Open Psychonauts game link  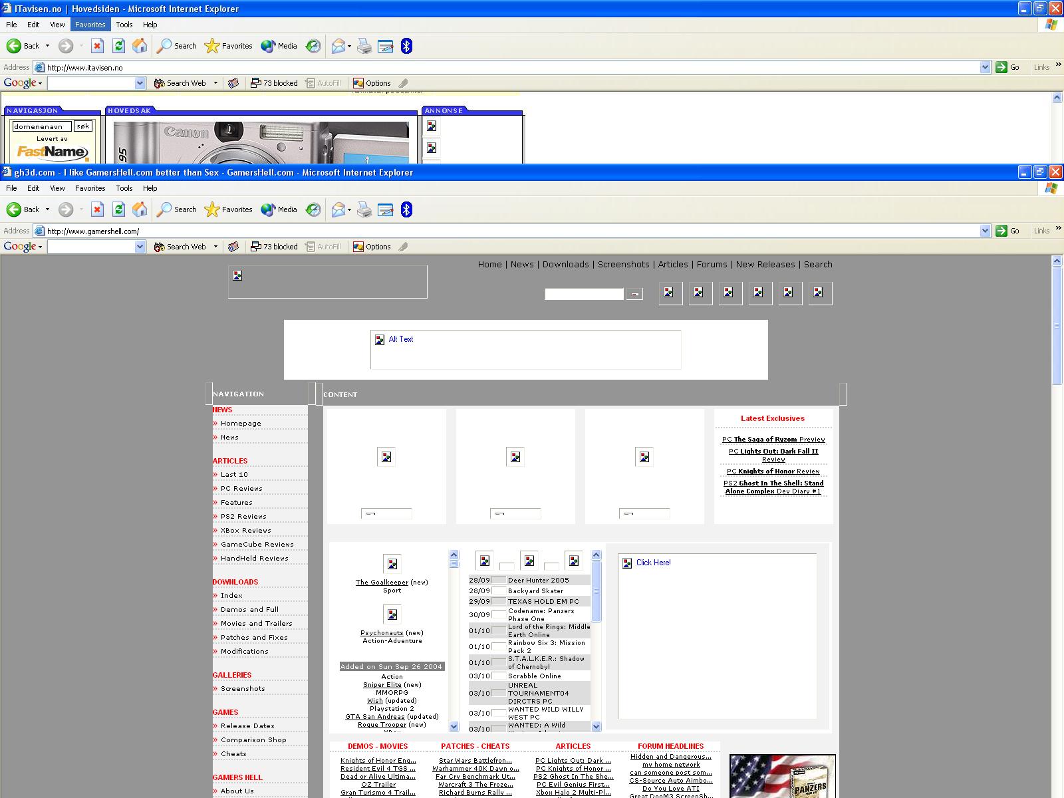[x=382, y=632]
